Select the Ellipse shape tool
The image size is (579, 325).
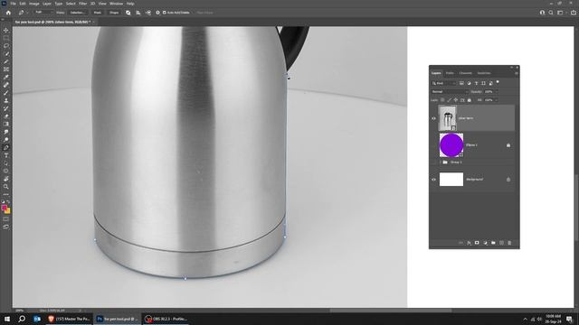click(6, 171)
